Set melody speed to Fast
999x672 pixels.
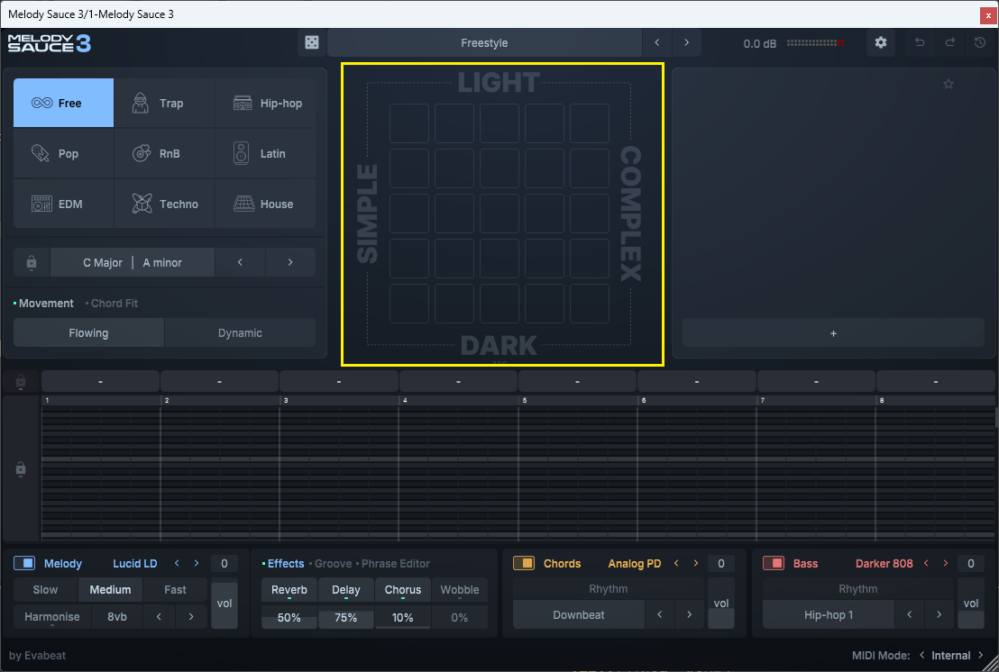click(x=176, y=590)
